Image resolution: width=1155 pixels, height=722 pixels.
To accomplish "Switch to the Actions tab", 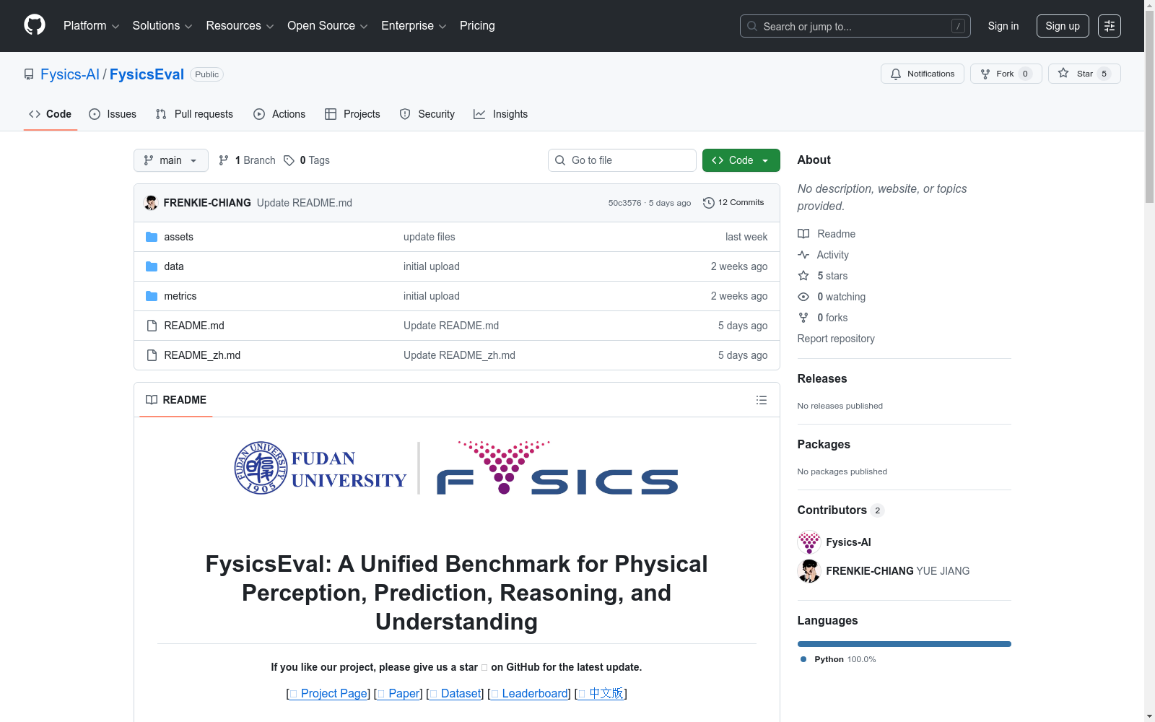I will pyautogui.click(x=279, y=114).
